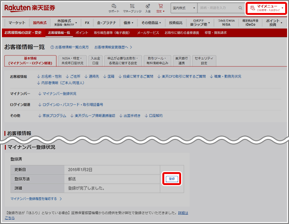
Task: Click the Rakuten 楽天証券 logo
Action: (x=30, y=8)
